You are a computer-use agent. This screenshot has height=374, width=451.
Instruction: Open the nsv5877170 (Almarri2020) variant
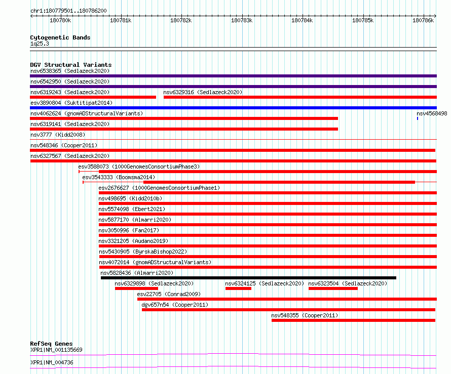[135, 220]
